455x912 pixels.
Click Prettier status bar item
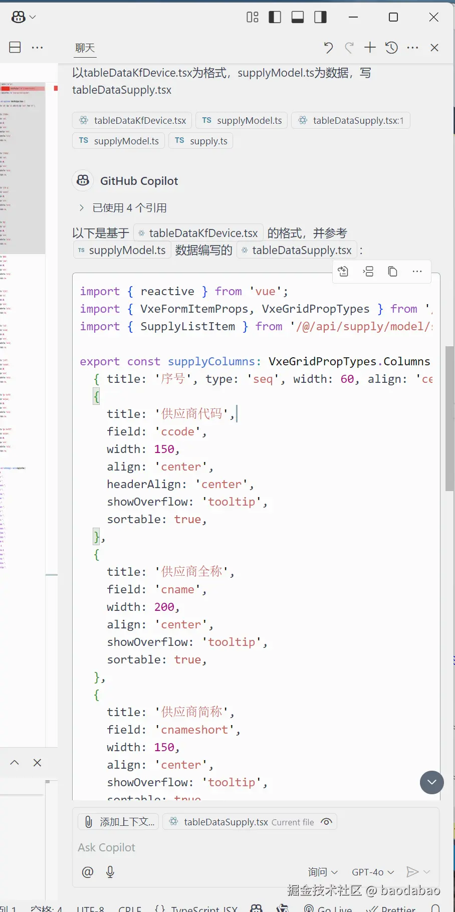click(391, 908)
